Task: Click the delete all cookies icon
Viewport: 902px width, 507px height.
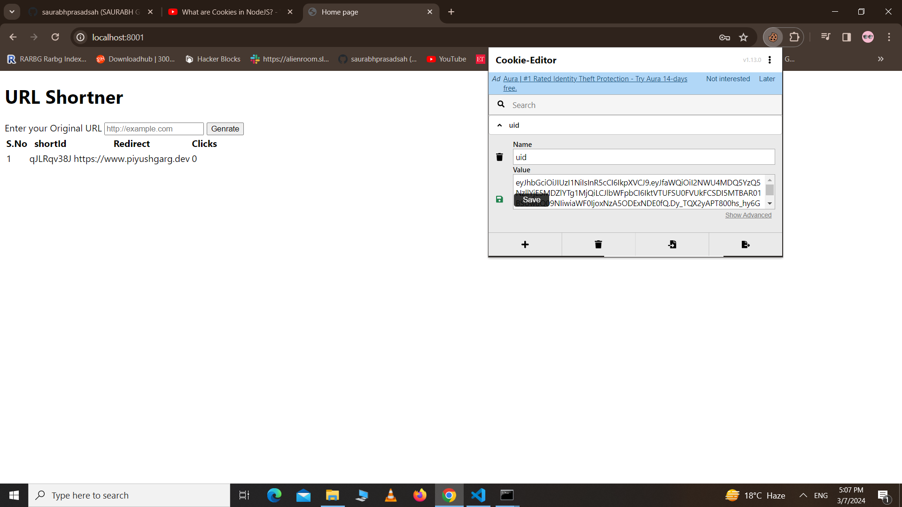Action: (x=598, y=245)
